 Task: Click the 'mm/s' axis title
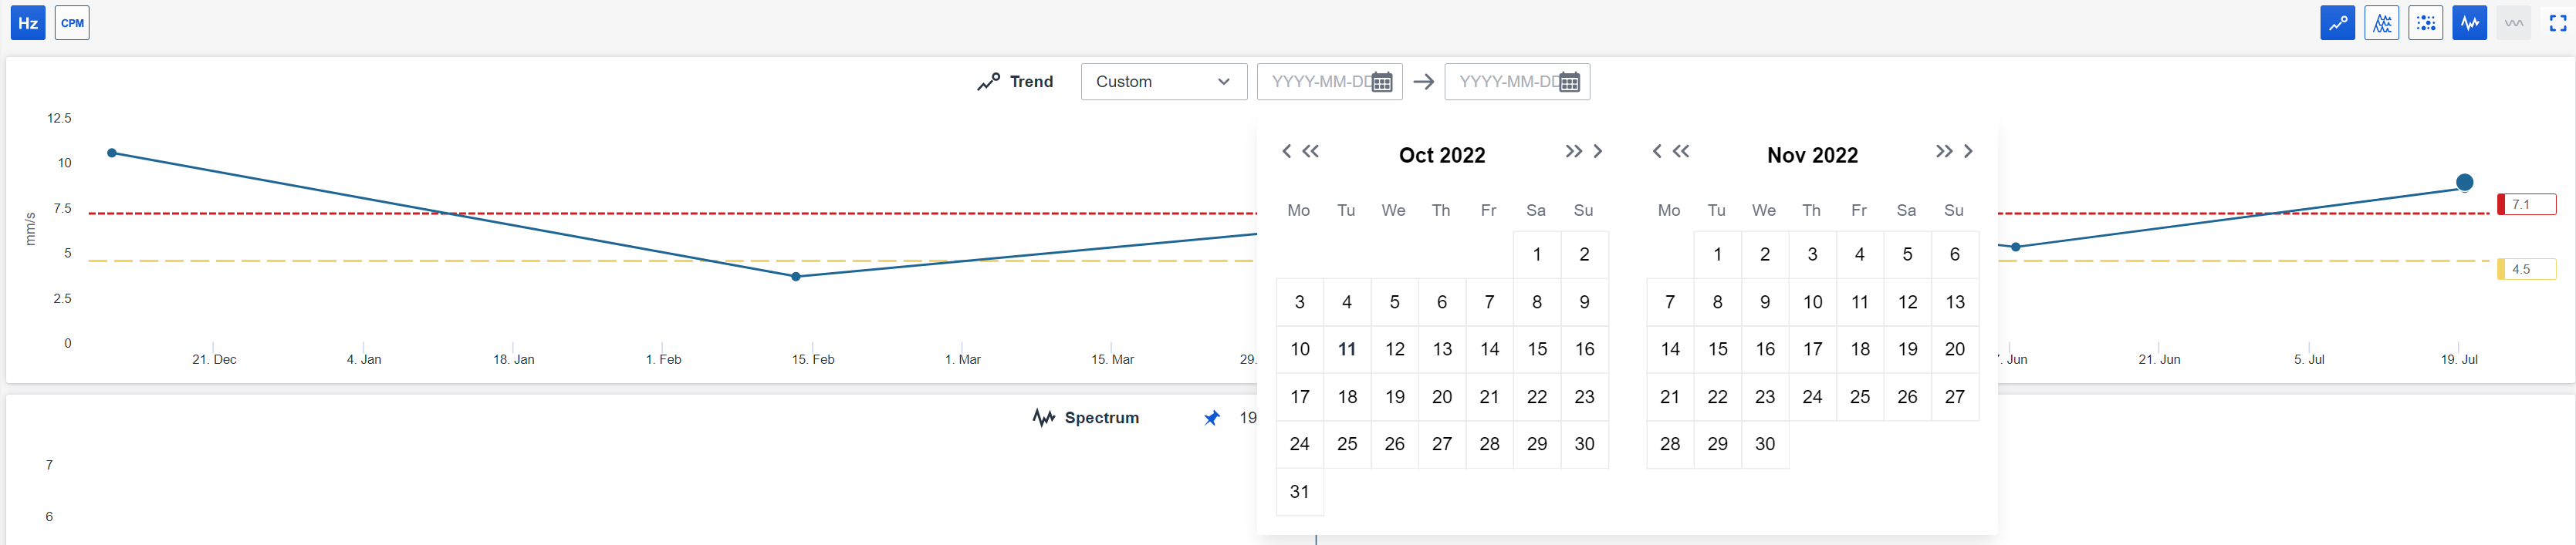(30, 230)
